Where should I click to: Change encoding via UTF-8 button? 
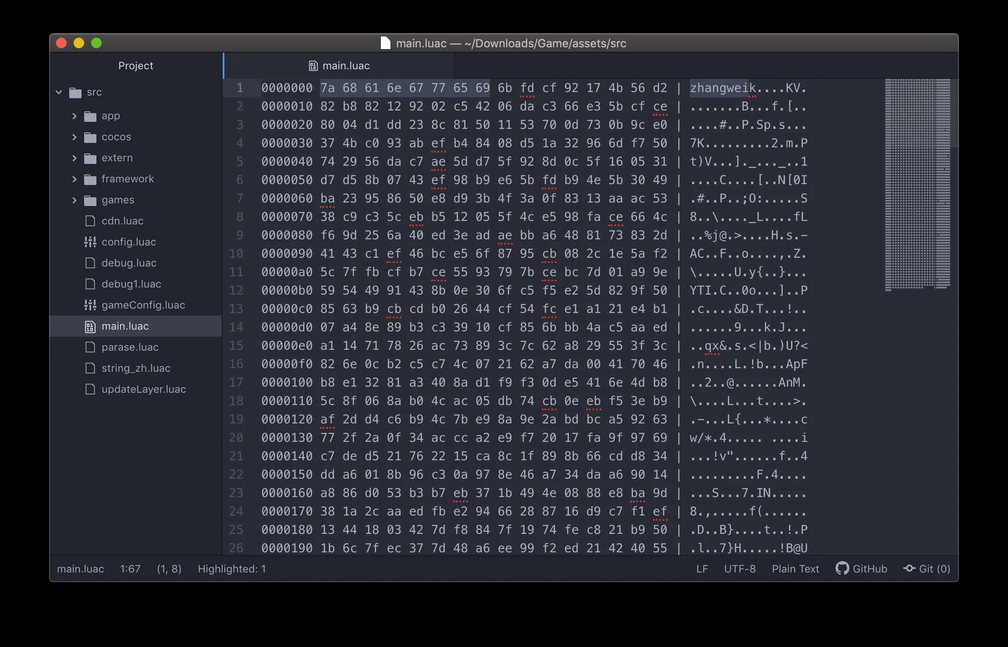pyautogui.click(x=740, y=569)
